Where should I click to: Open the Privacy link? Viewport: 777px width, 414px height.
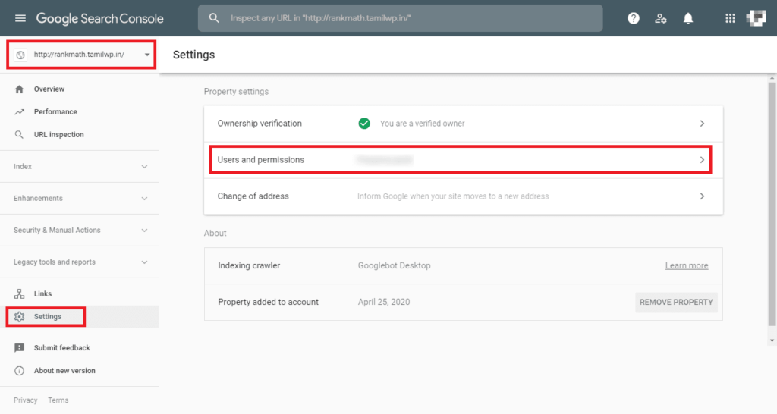click(x=25, y=400)
